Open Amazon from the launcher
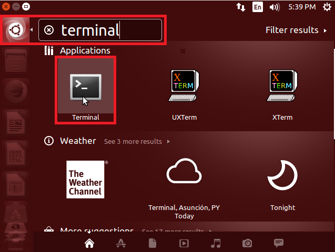This screenshot has width=335, height=252. pos(16,228)
